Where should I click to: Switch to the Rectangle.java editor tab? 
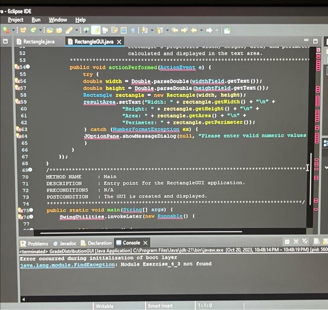36,41
